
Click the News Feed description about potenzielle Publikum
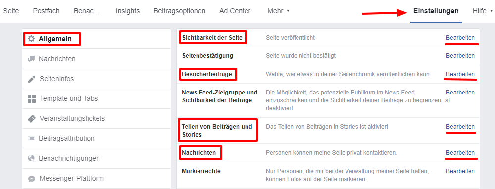[x=358, y=100]
